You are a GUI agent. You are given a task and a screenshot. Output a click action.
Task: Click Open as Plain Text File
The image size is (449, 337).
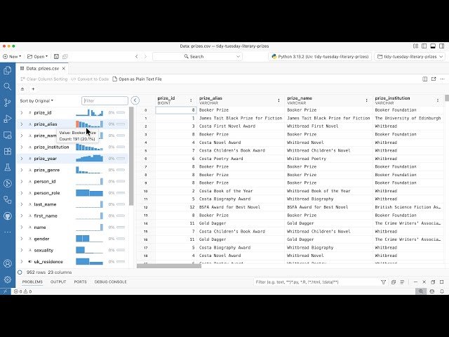point(138,79)
